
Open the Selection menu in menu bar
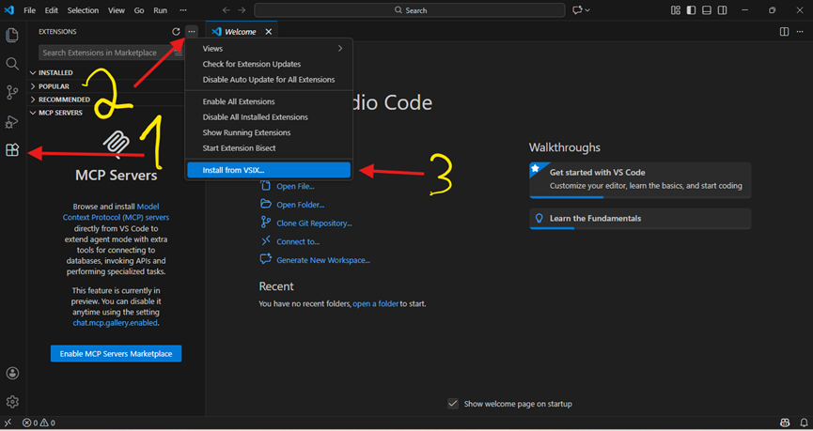coord(83,10)
